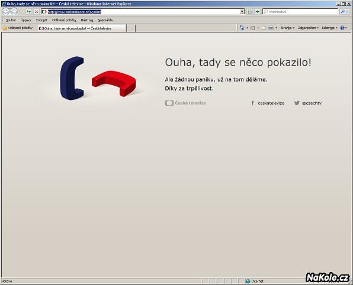Open a new tab with the blank tab button
Viewport: 353px width, 285px height.
(131, 28)
